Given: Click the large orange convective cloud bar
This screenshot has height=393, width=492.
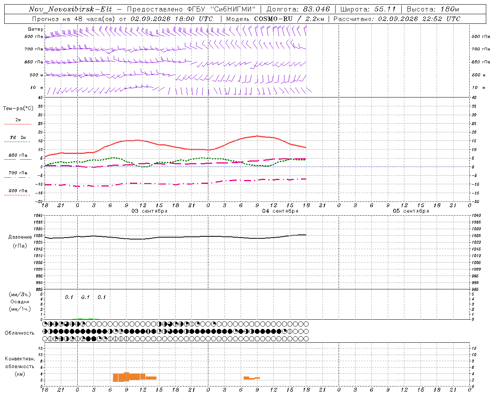Looking at the screenshot, I should pos(134,377).
